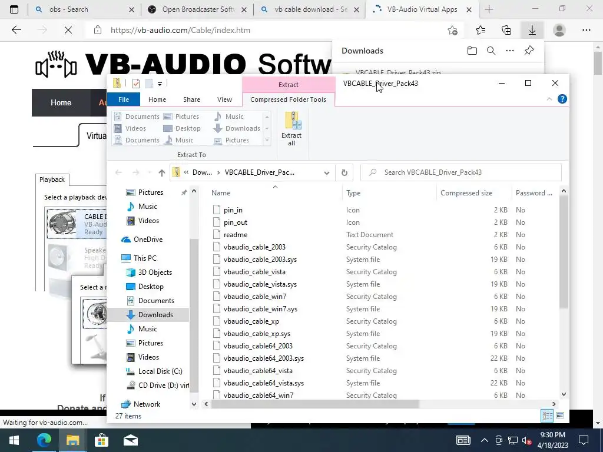Choose Downloads as Extract To destination

[x=237, y=128]
